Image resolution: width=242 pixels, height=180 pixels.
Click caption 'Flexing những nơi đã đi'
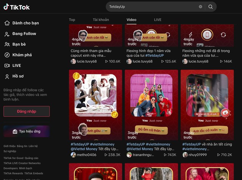[x=206, y=53]
